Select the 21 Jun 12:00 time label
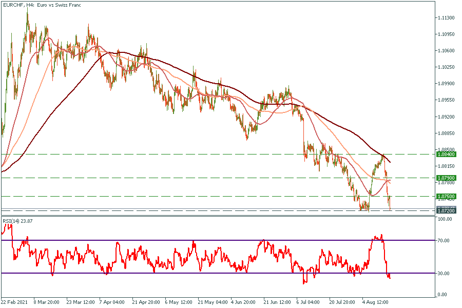Image resolution: width=462 pixels, height=308 pixels. (x=276, y=303)
